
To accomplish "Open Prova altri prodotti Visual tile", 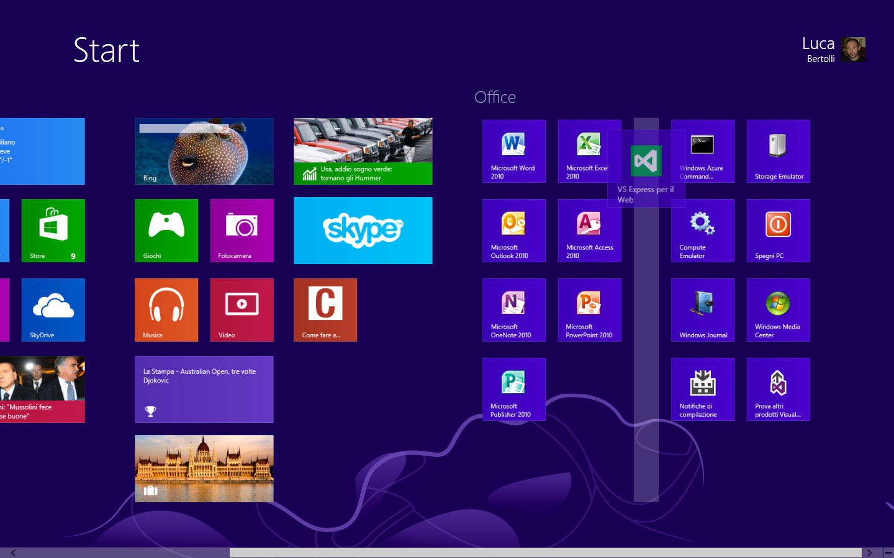I will pyautogui.click(x=779, y=389).
